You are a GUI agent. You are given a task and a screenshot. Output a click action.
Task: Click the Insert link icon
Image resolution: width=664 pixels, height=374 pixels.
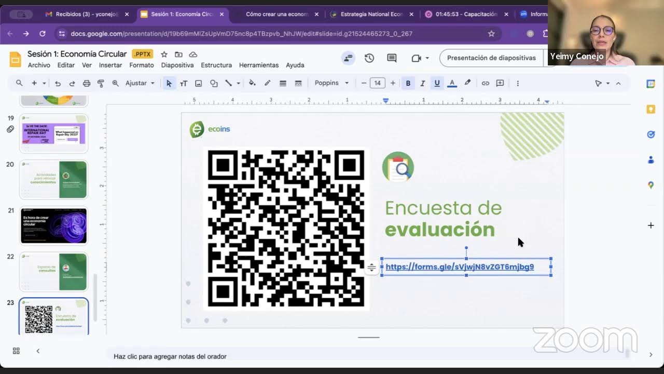click(x=485, y=83)
